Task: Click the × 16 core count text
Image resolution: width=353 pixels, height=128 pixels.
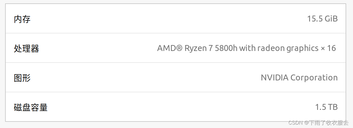Action: 328,48
